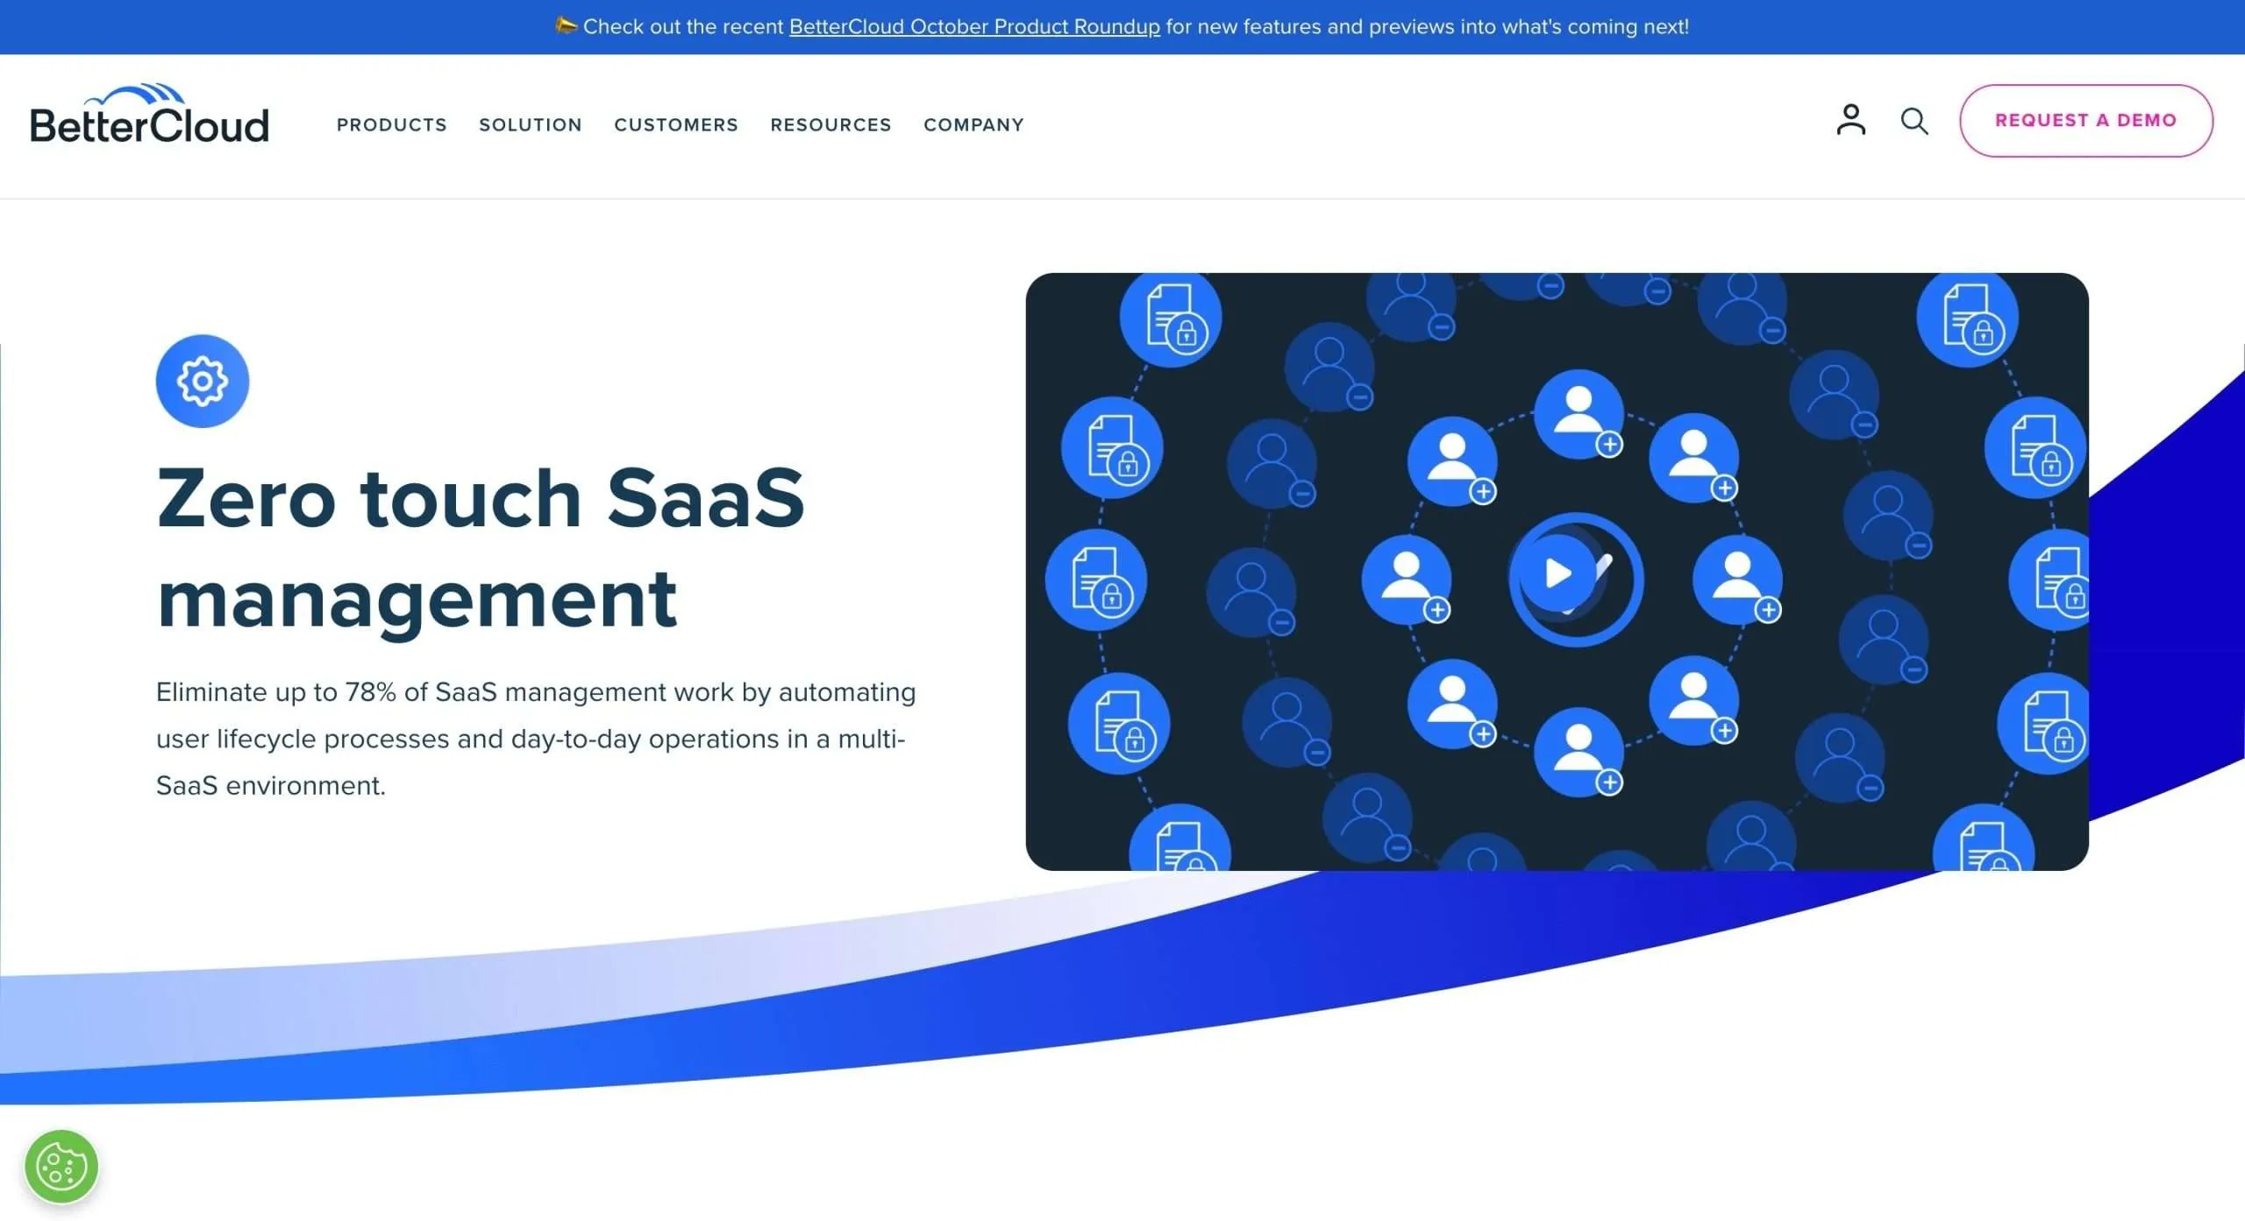The height and width of the screenshot is (1221, 2245).
Task: Open the CUSTOMERS menu
Action: click(676, 125)
